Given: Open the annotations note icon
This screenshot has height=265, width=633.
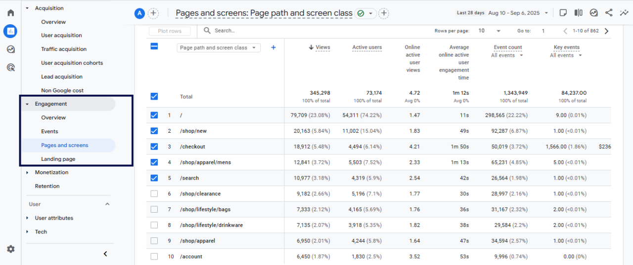Looking at the screenshot, I should 563,13.
